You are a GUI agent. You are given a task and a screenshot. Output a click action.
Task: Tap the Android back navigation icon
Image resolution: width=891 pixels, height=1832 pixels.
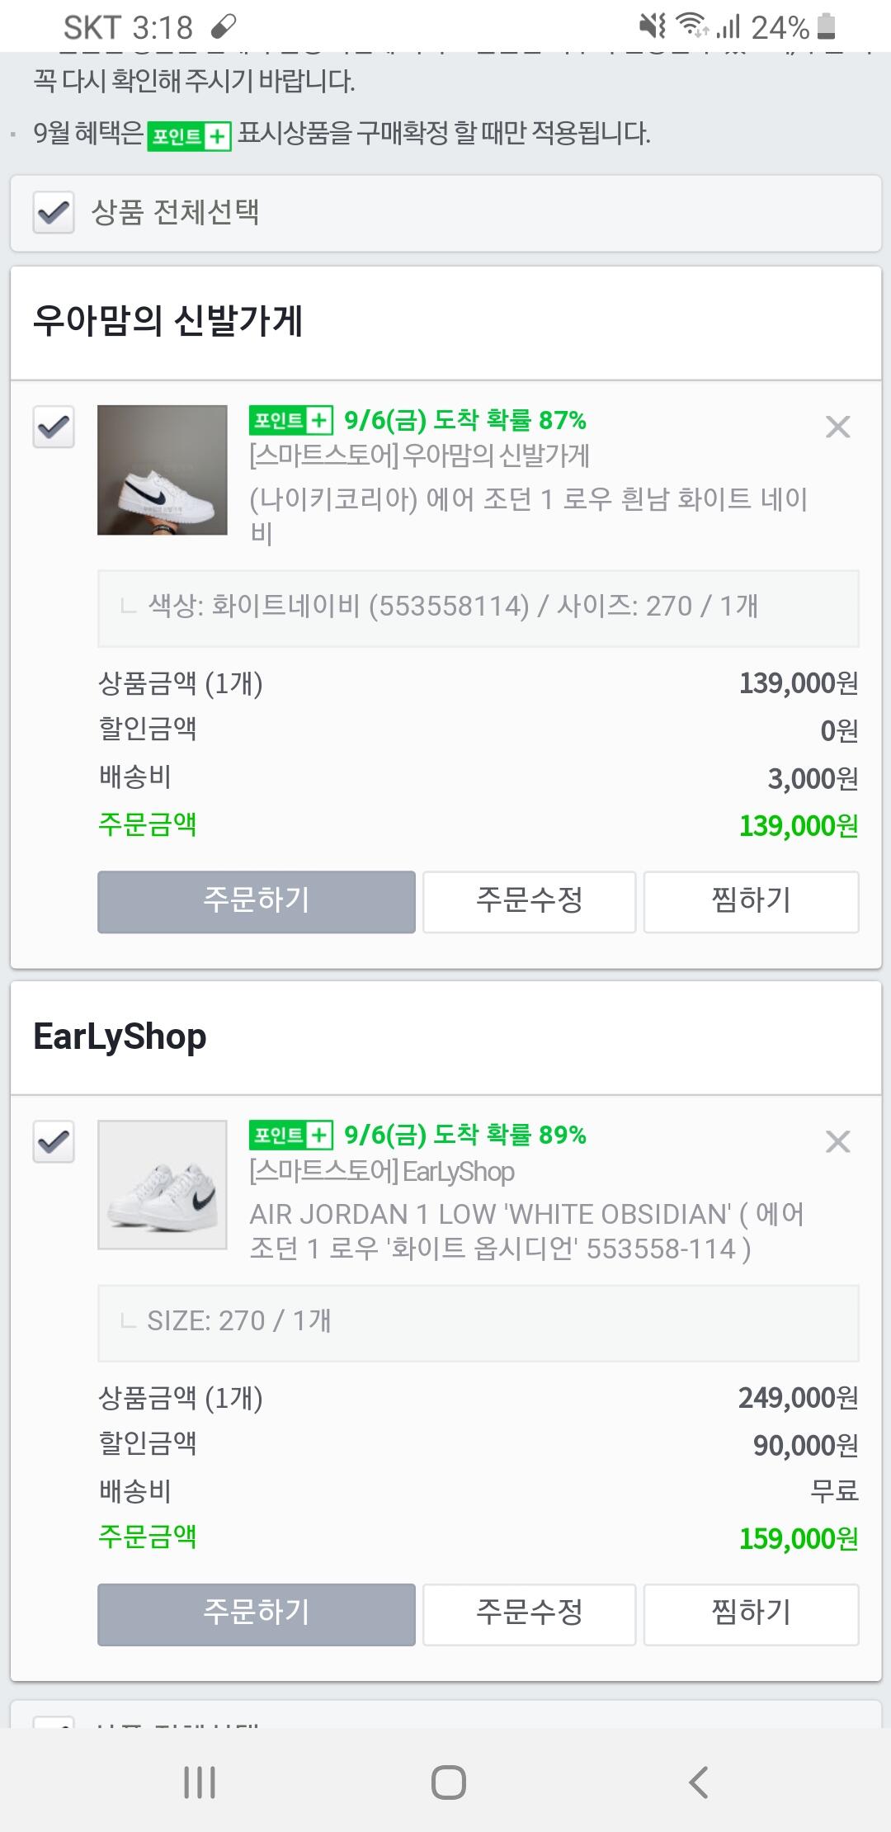(x=699, y=1782)
